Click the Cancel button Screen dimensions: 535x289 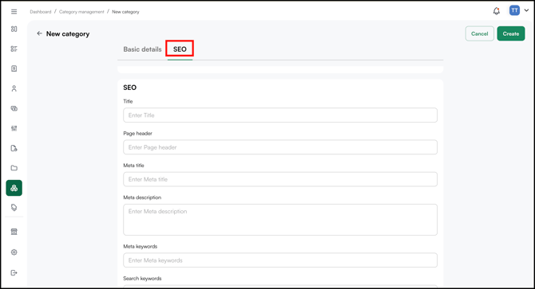click(x=479, y=33)
